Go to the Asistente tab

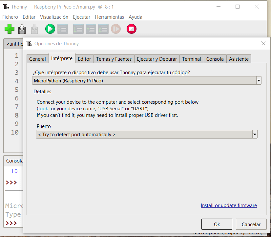tap(239, 59)
